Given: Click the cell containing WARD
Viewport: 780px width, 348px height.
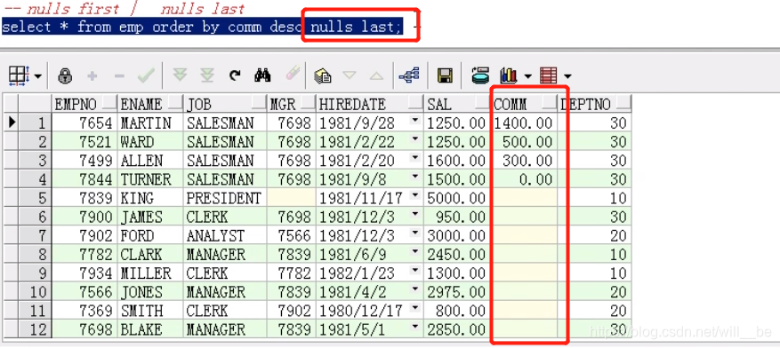Looking at the screenshot, I should click(x=150, y=142).
